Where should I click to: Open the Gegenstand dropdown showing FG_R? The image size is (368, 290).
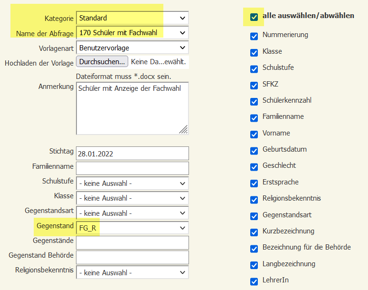[x=132, y=228]
